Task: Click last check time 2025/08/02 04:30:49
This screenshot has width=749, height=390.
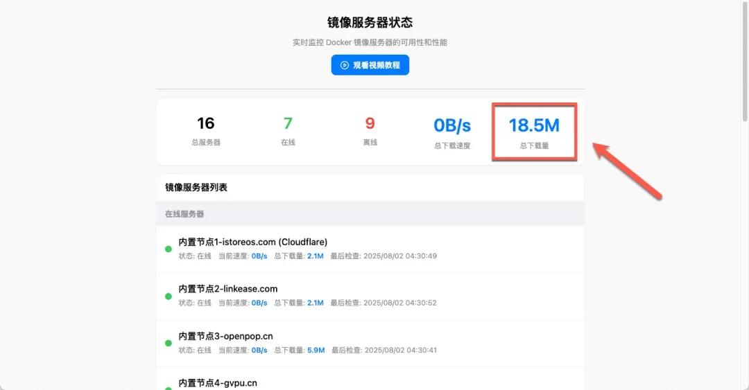Action: click(400, 256)
